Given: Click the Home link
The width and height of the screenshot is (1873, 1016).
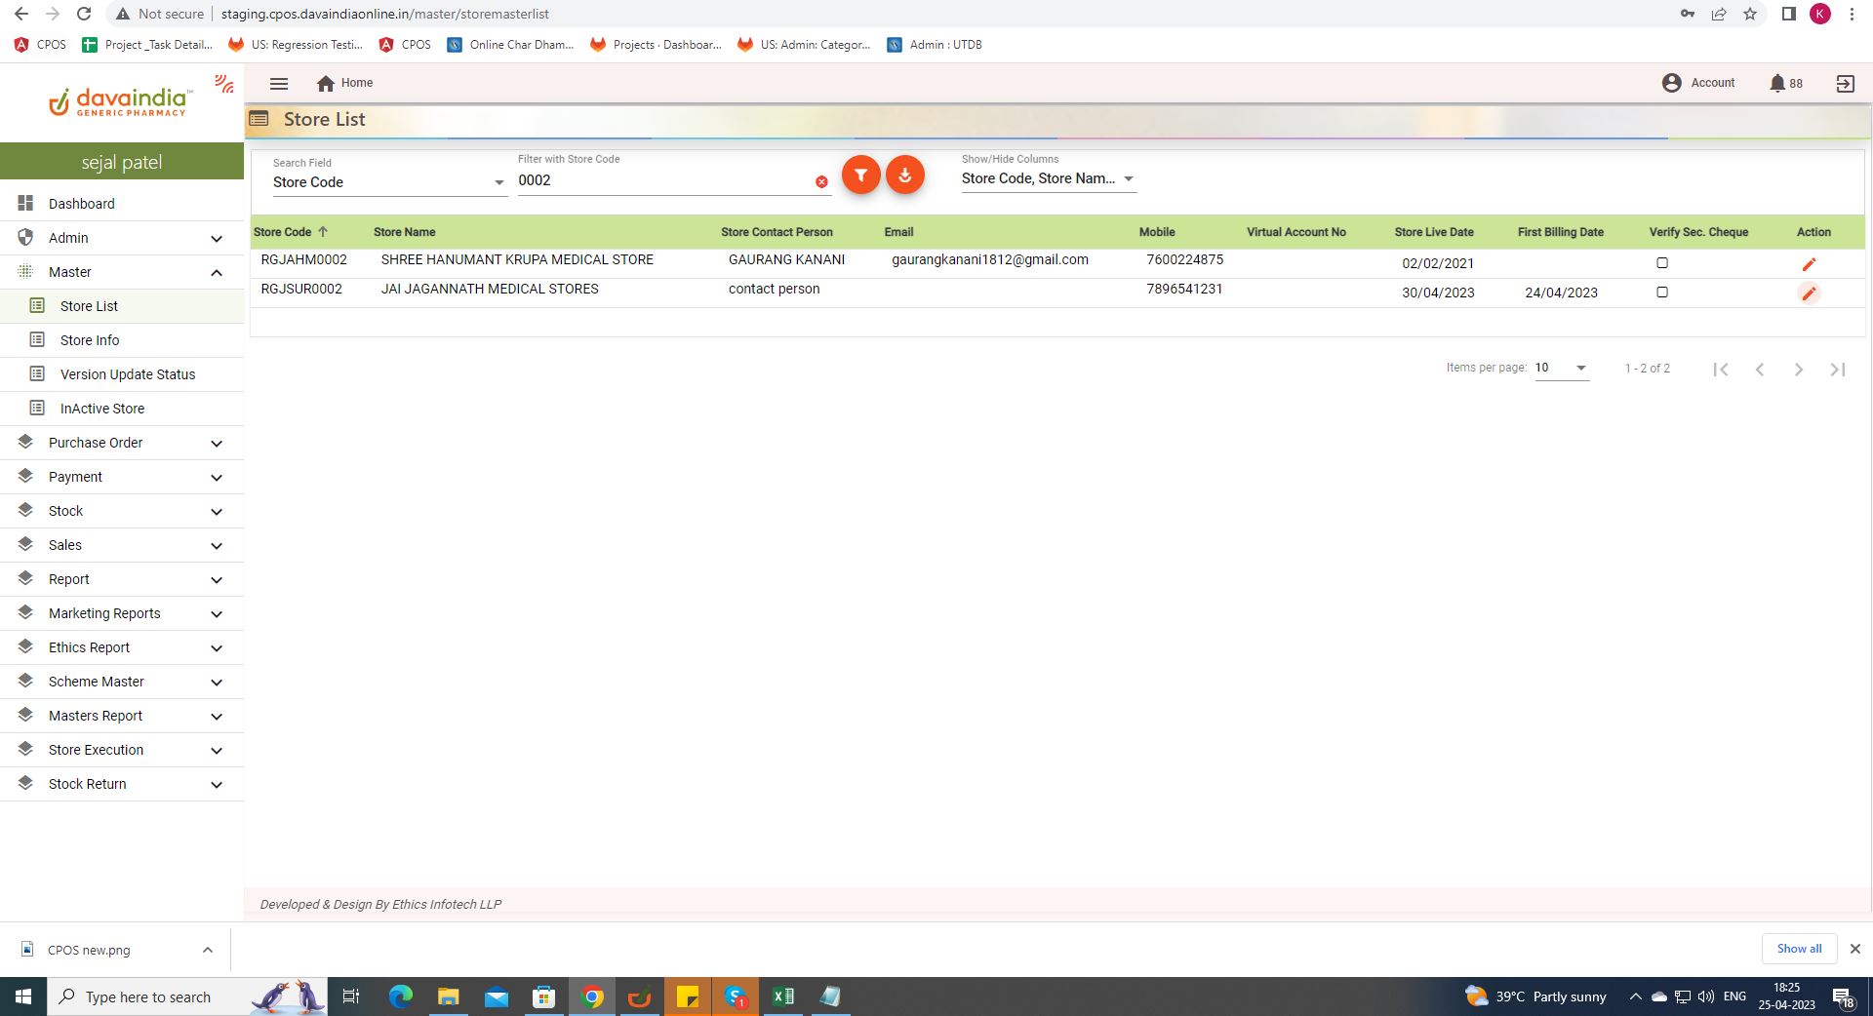Looking at the screenshot, I should (345, 84).
